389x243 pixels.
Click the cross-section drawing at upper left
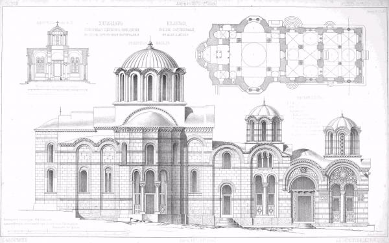58,53
